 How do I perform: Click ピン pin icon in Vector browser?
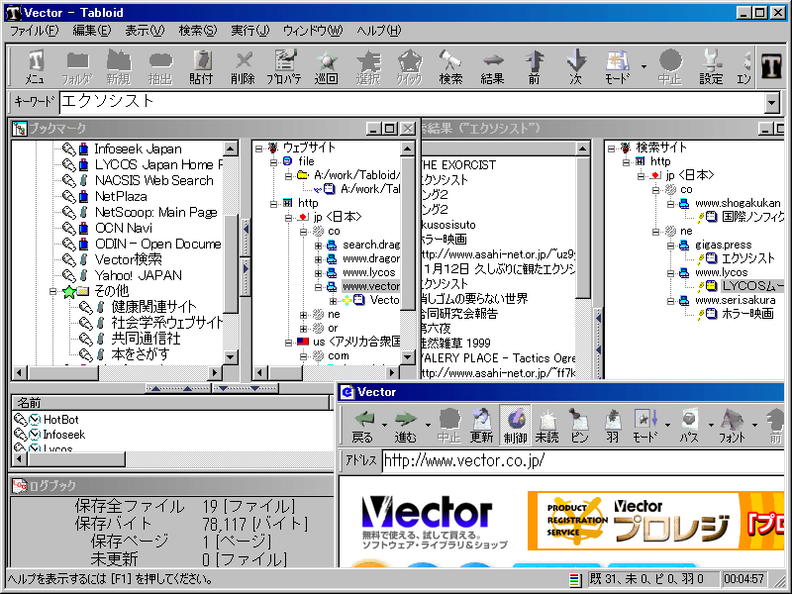(580, 426)
